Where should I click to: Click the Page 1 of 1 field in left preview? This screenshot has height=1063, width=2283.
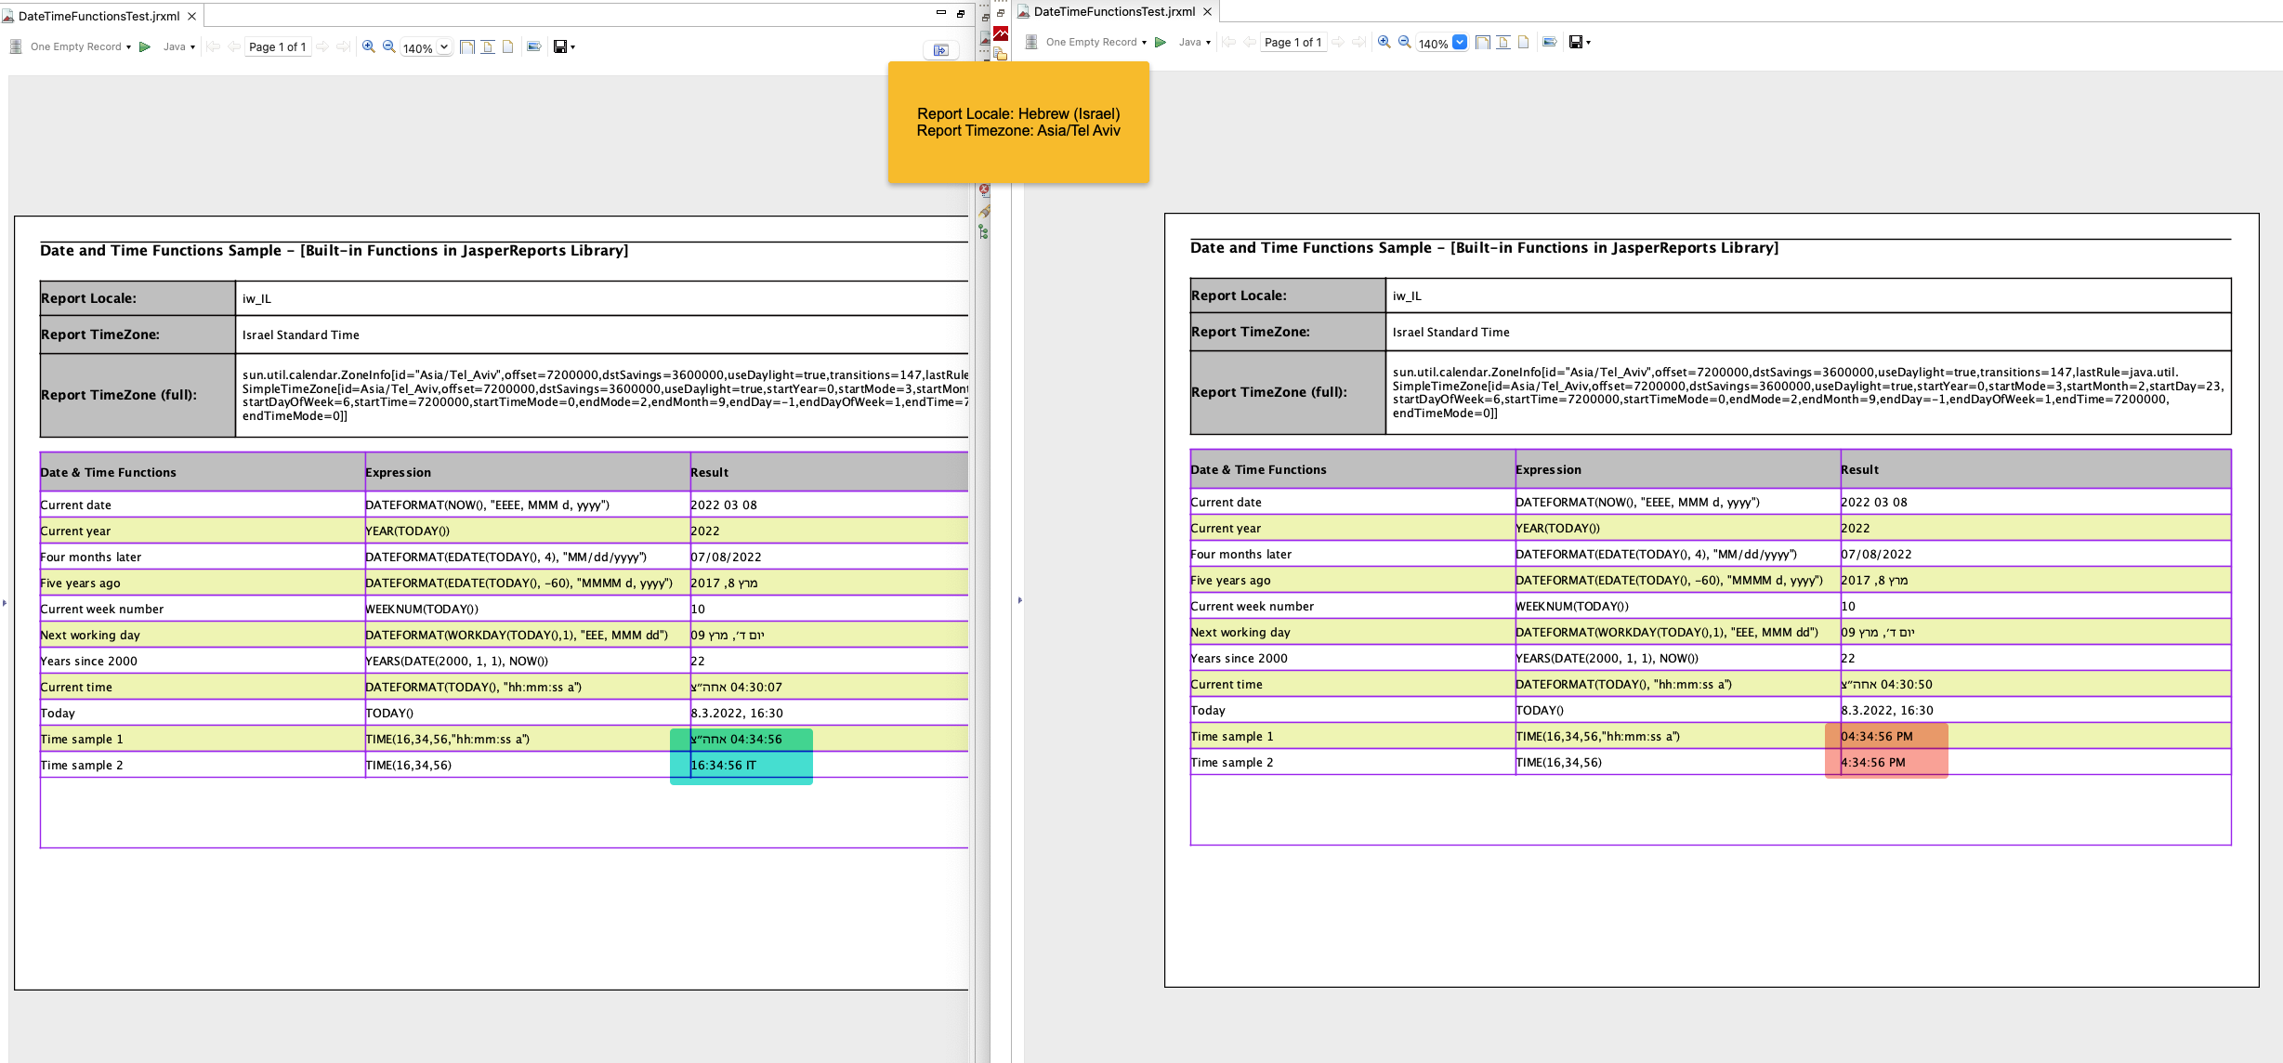click(277, 46)
